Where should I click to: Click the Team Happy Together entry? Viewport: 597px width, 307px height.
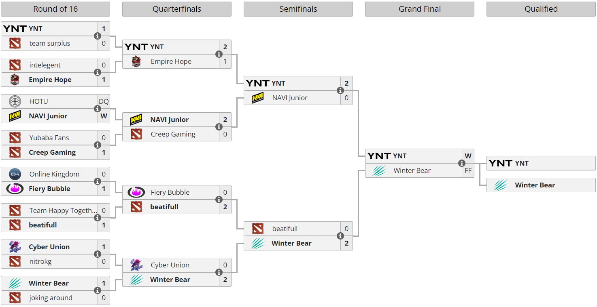[63, 210]
